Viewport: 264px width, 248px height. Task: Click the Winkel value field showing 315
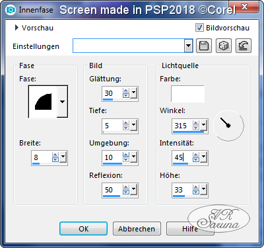182,126
